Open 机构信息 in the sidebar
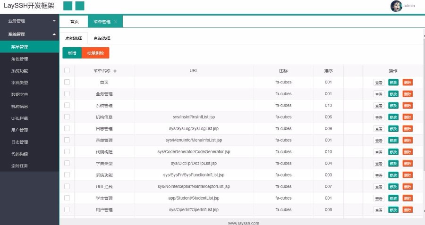Screen dimensions: 425x225 [x=30, y=107]
